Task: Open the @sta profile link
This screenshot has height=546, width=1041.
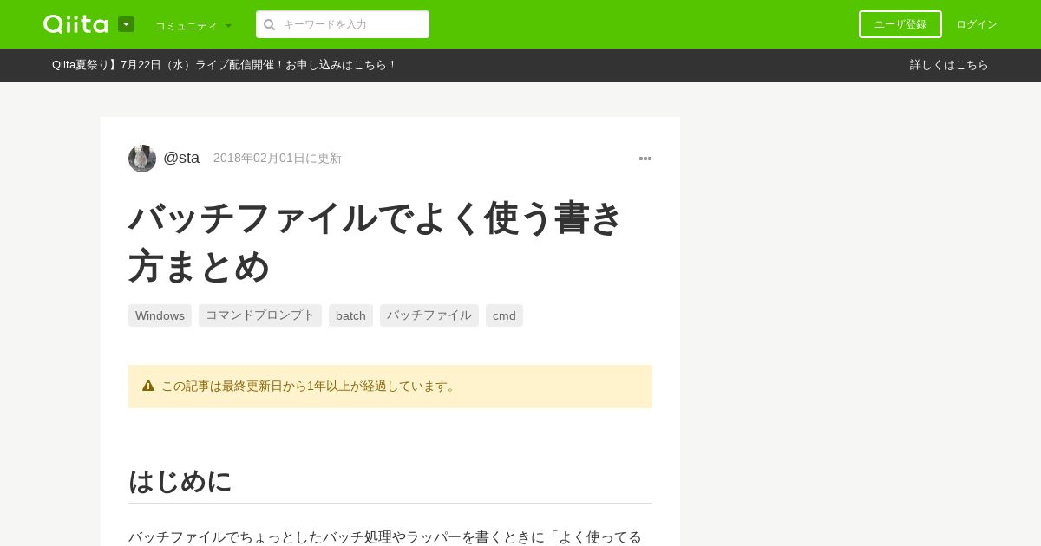Action: tap(181, 158)
